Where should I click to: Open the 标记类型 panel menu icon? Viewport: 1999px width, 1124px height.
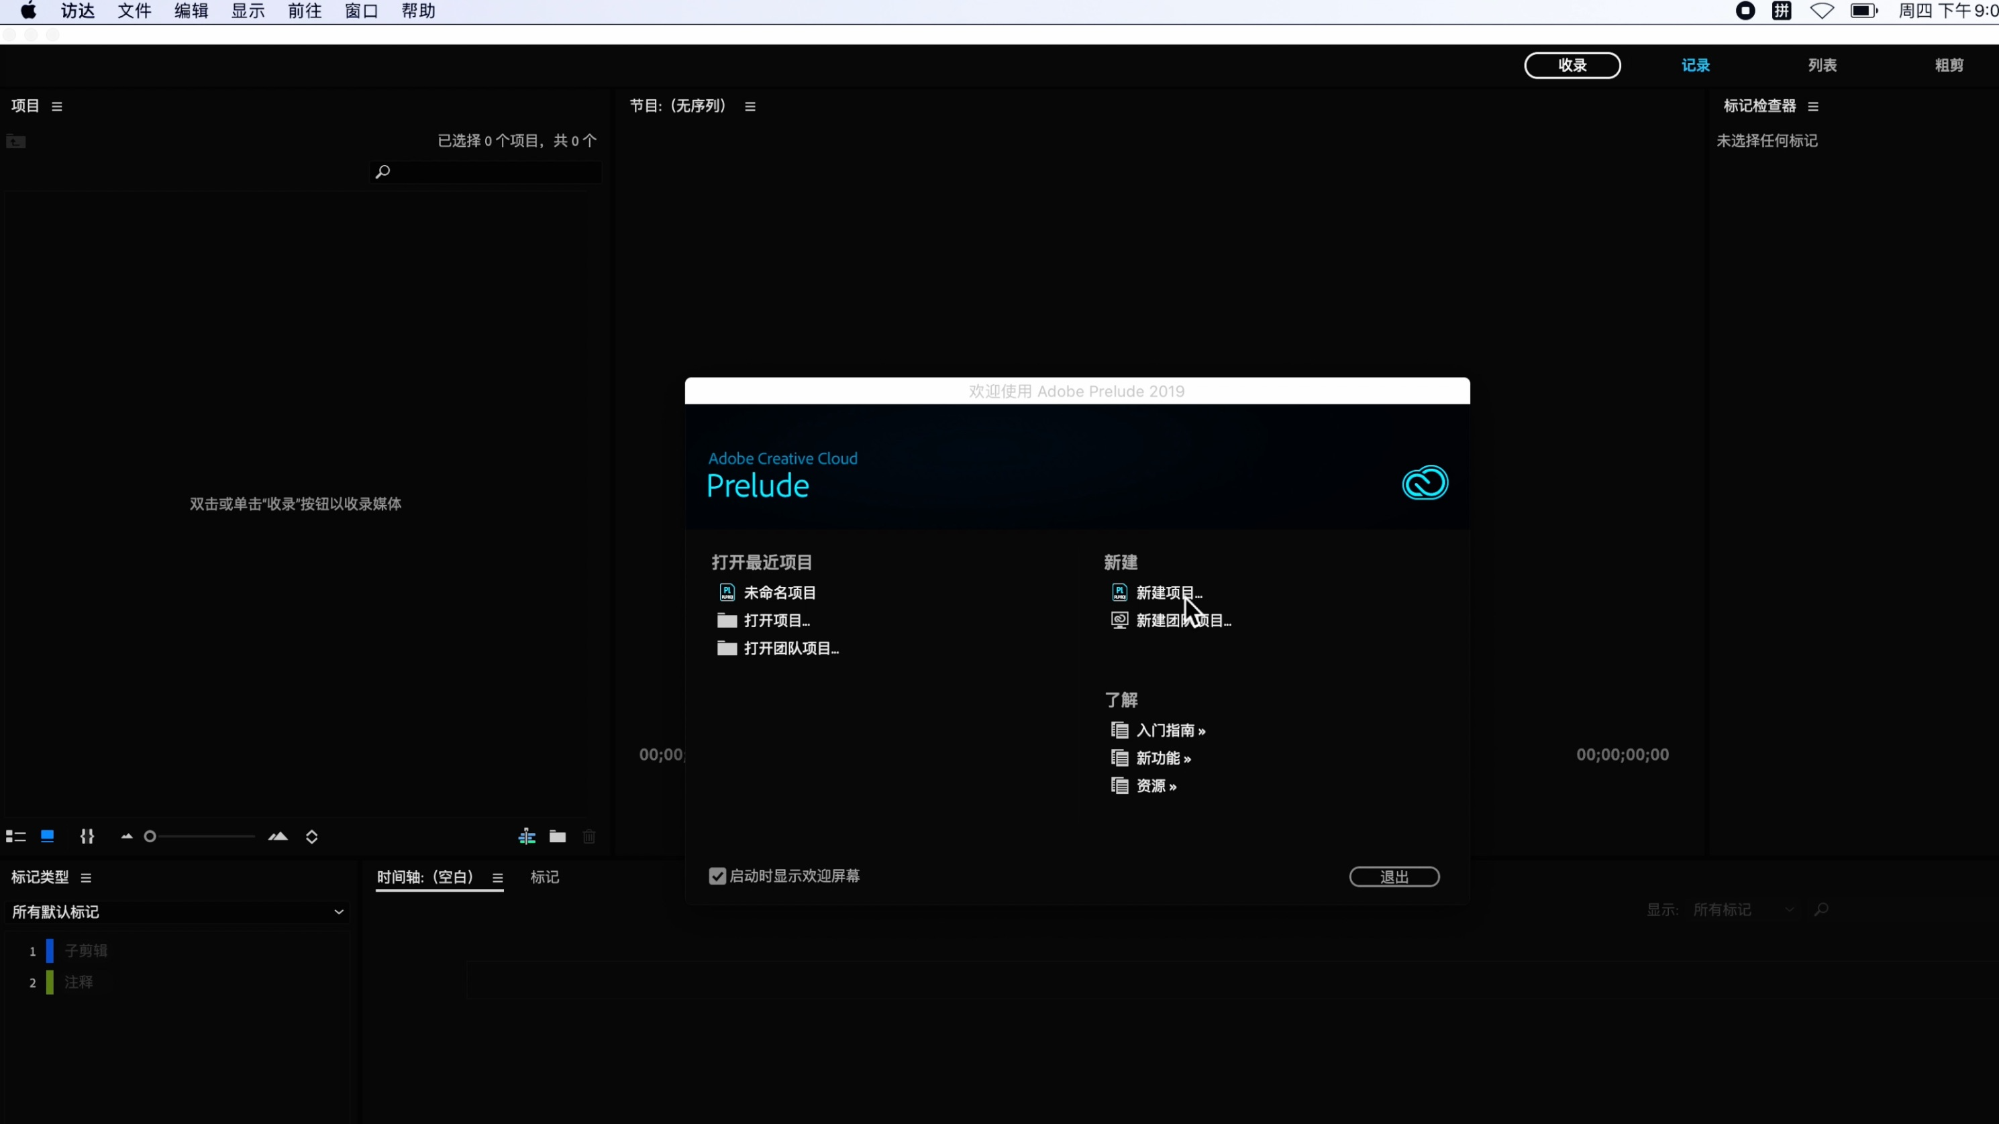tap(86, 877)
